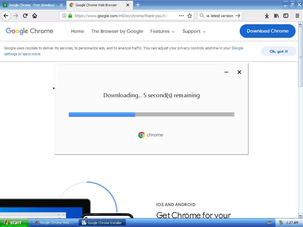Close the Chrome installer dialog
The height and width of the screenshot is (227, 303).
239,72
